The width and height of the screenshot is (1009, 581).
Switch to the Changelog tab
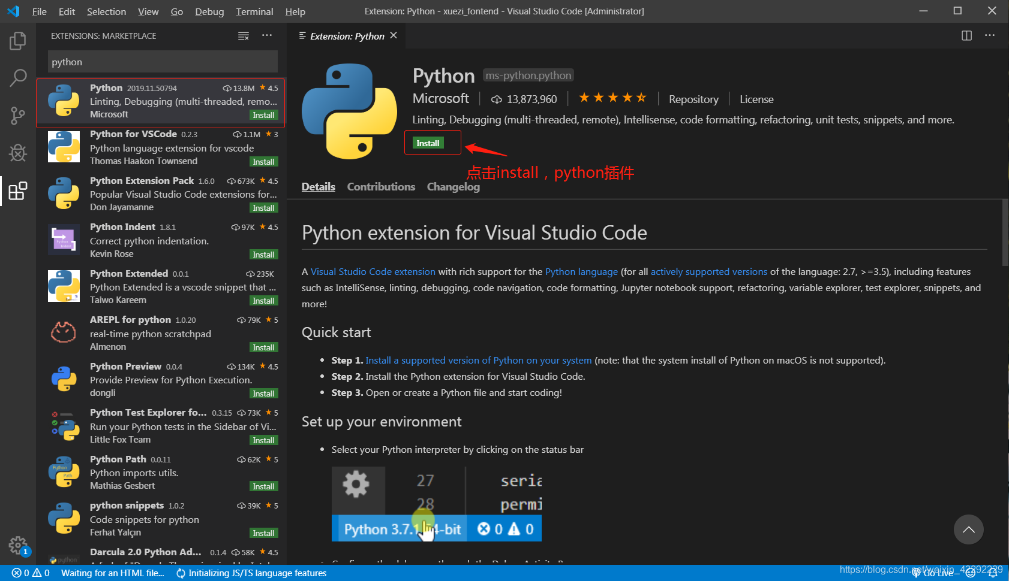(x=453, y=187)
